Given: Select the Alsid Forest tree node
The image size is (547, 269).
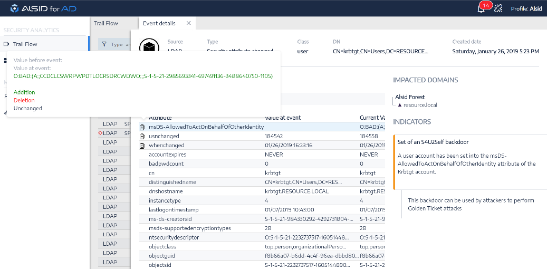Looking at the screenshot, I should click(410, 97).
